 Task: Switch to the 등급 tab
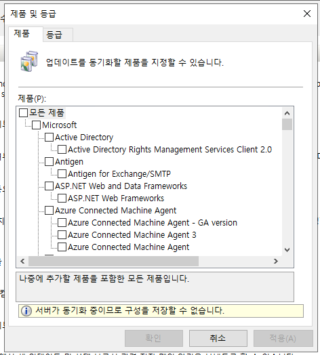point(58,35)
